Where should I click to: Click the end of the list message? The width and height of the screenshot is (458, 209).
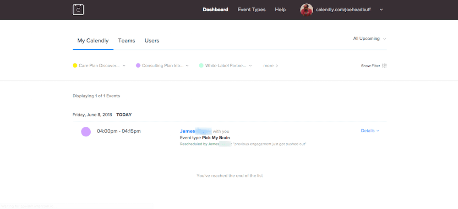click(x=229, y=176)
